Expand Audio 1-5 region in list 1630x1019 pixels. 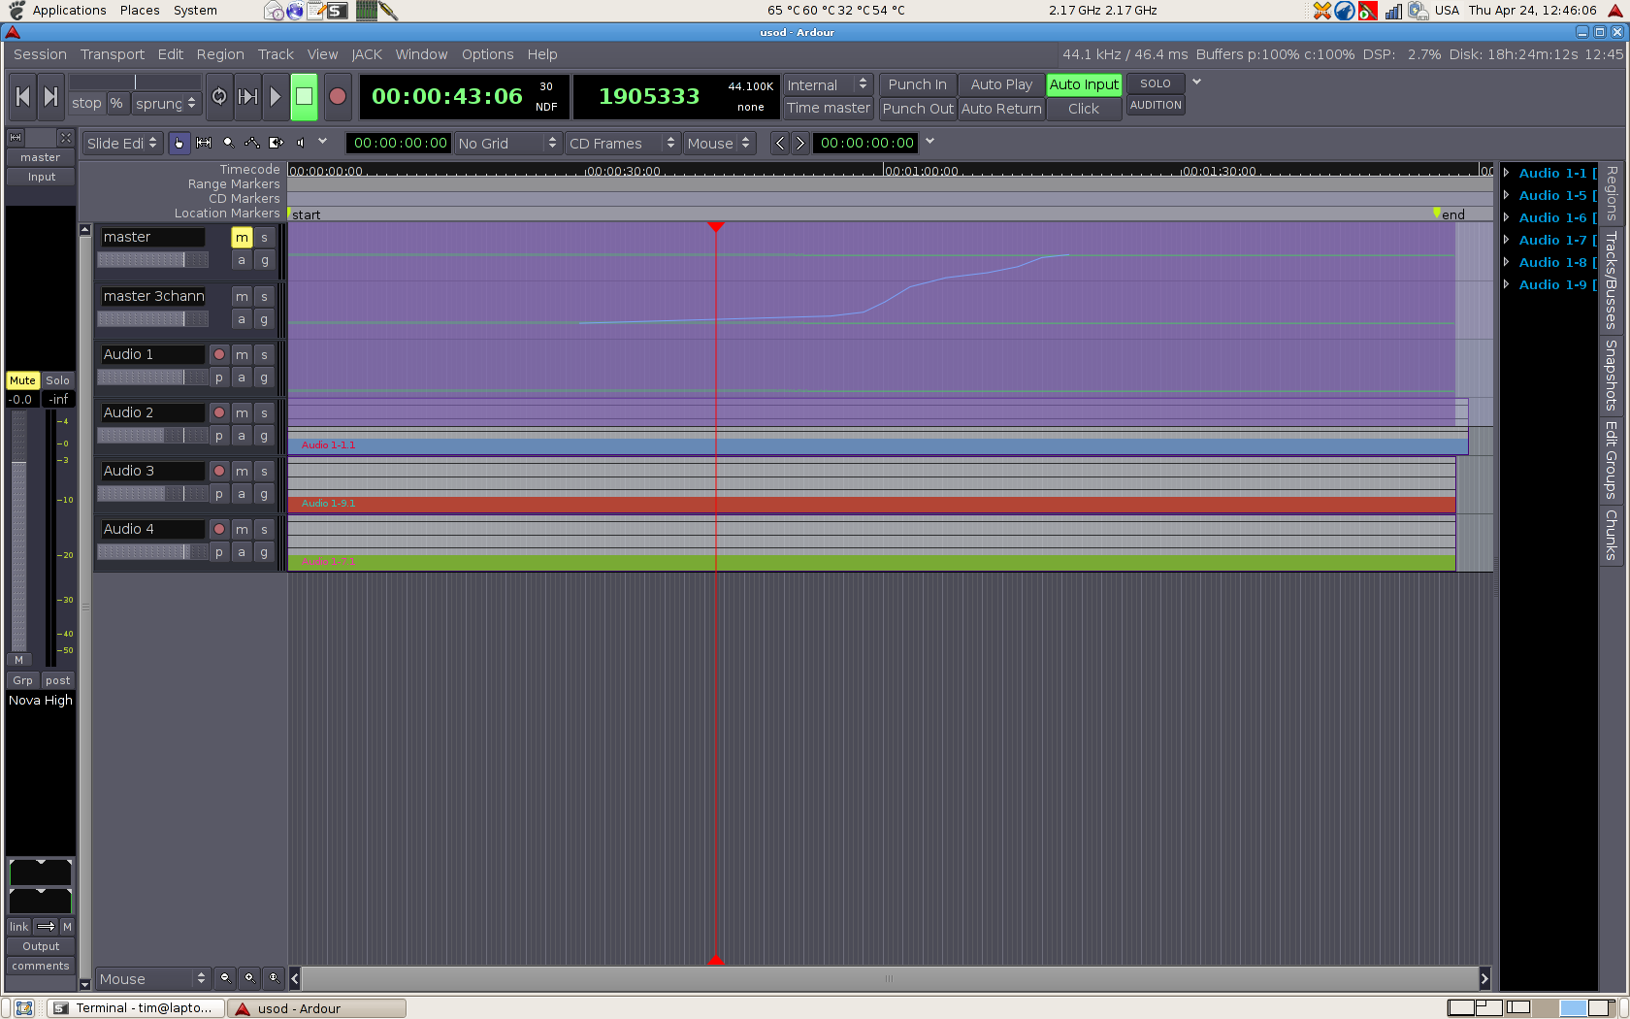tap(1507, 196)
